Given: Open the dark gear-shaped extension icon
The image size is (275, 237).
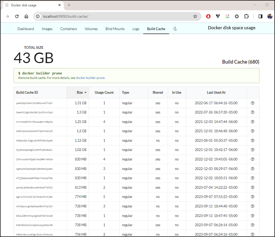Looking at the screenshot, I should coord(237,16).
